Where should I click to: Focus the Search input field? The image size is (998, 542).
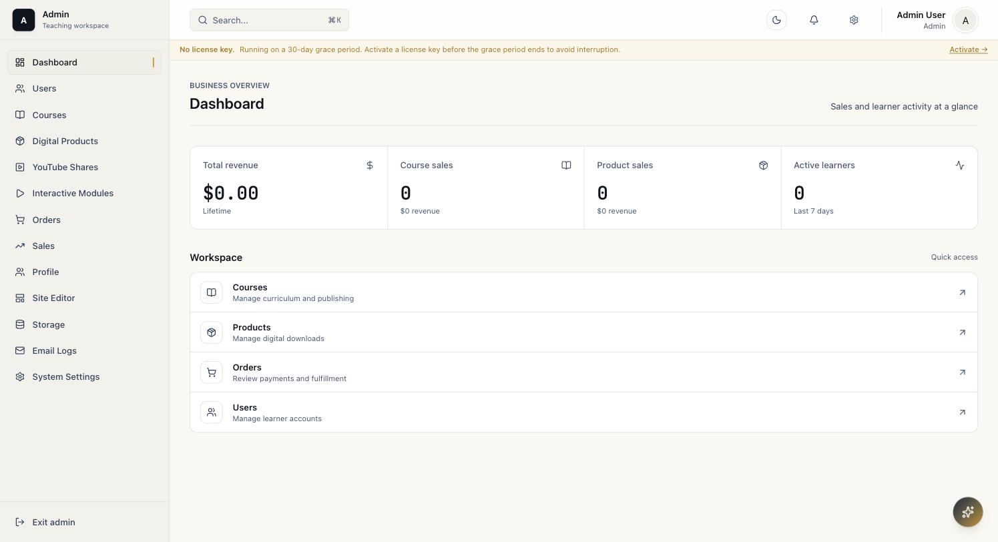(269, 20)
